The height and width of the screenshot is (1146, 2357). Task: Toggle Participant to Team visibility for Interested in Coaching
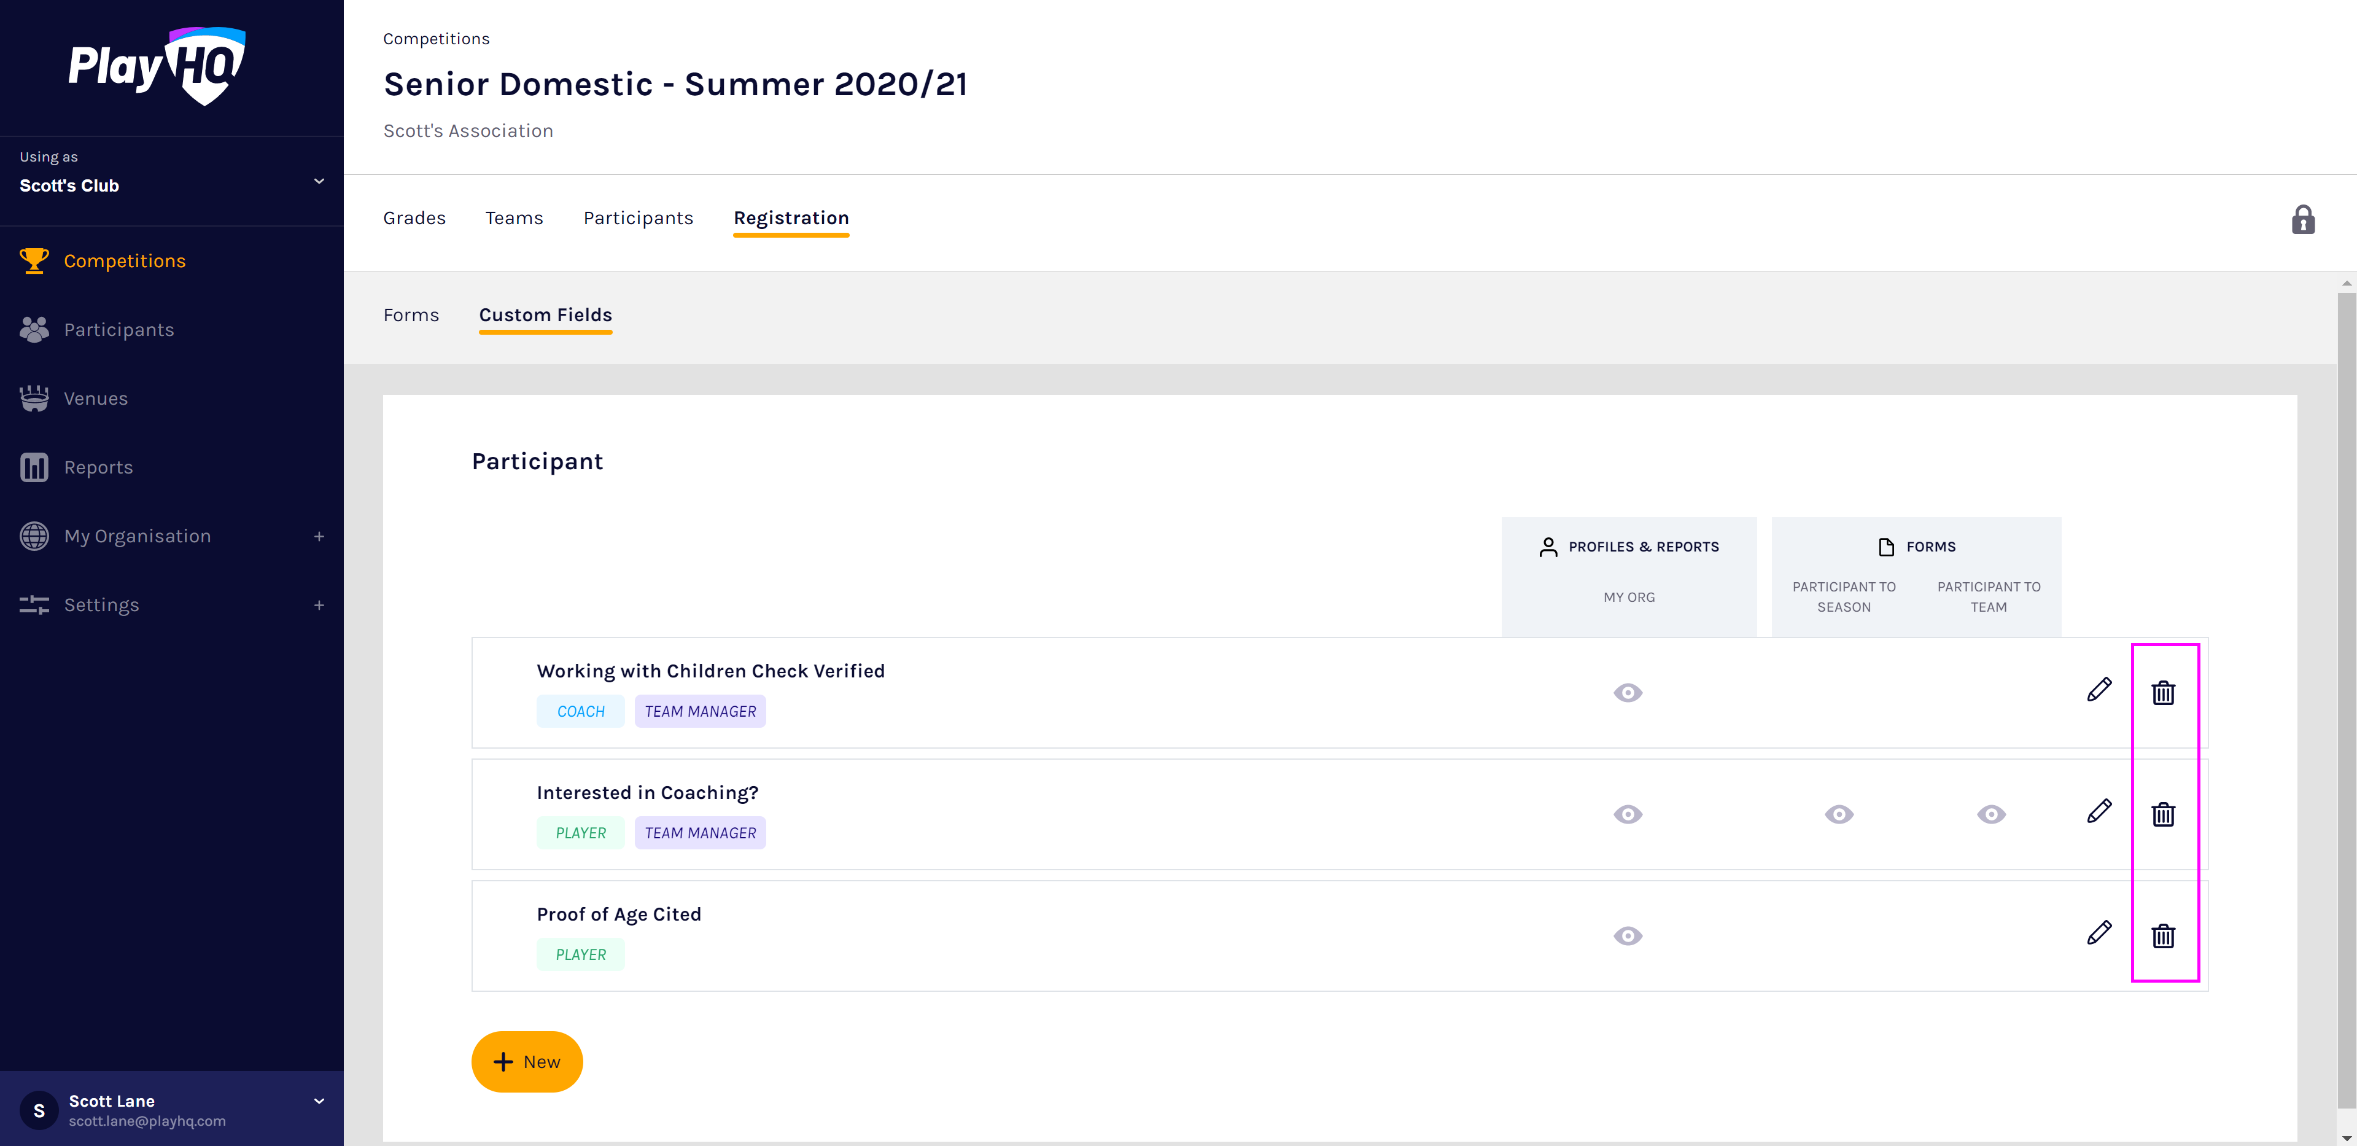(x=1990, y=814)
